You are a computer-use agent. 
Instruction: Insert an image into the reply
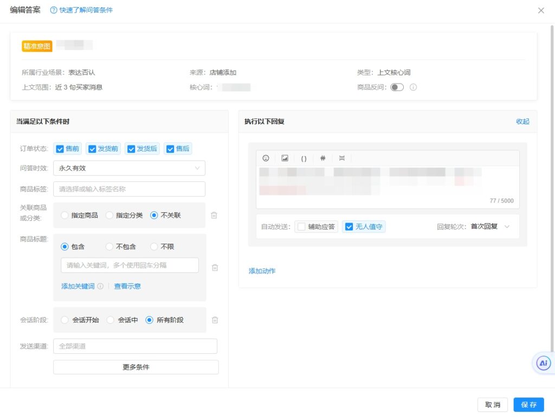click(x=285, y=158)
